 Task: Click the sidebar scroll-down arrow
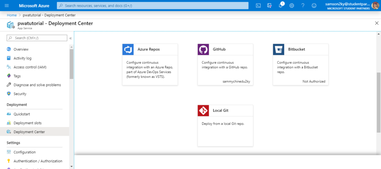(71, 166)
